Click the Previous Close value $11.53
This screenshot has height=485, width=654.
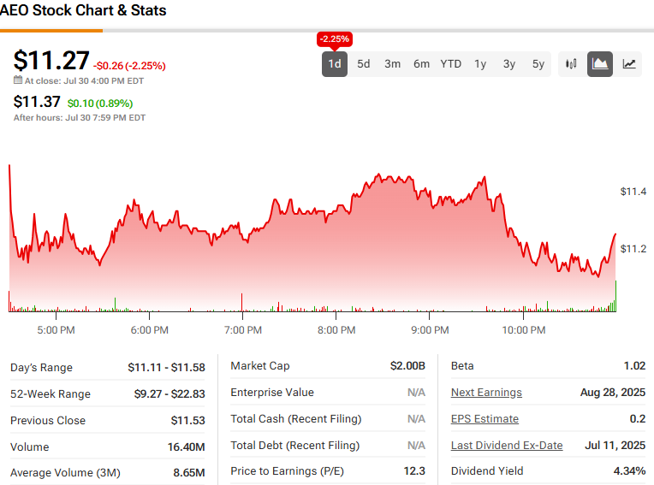point(187,420)
